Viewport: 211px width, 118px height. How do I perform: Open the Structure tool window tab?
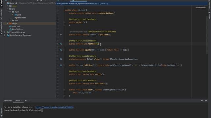1,14
